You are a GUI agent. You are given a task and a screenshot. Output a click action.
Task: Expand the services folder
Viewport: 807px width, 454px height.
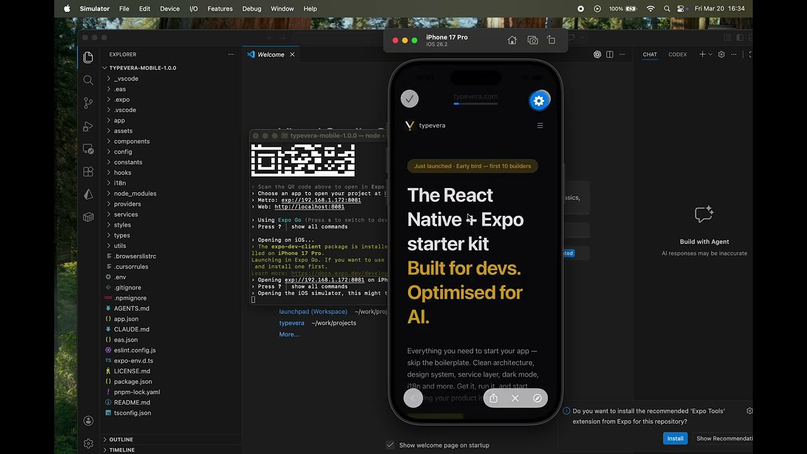pos(125,214)
